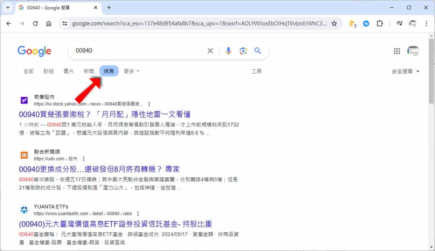The height and width of the screenshot is (251, 435).
Task: Clear the search box text
Action: tap(210, 51)
